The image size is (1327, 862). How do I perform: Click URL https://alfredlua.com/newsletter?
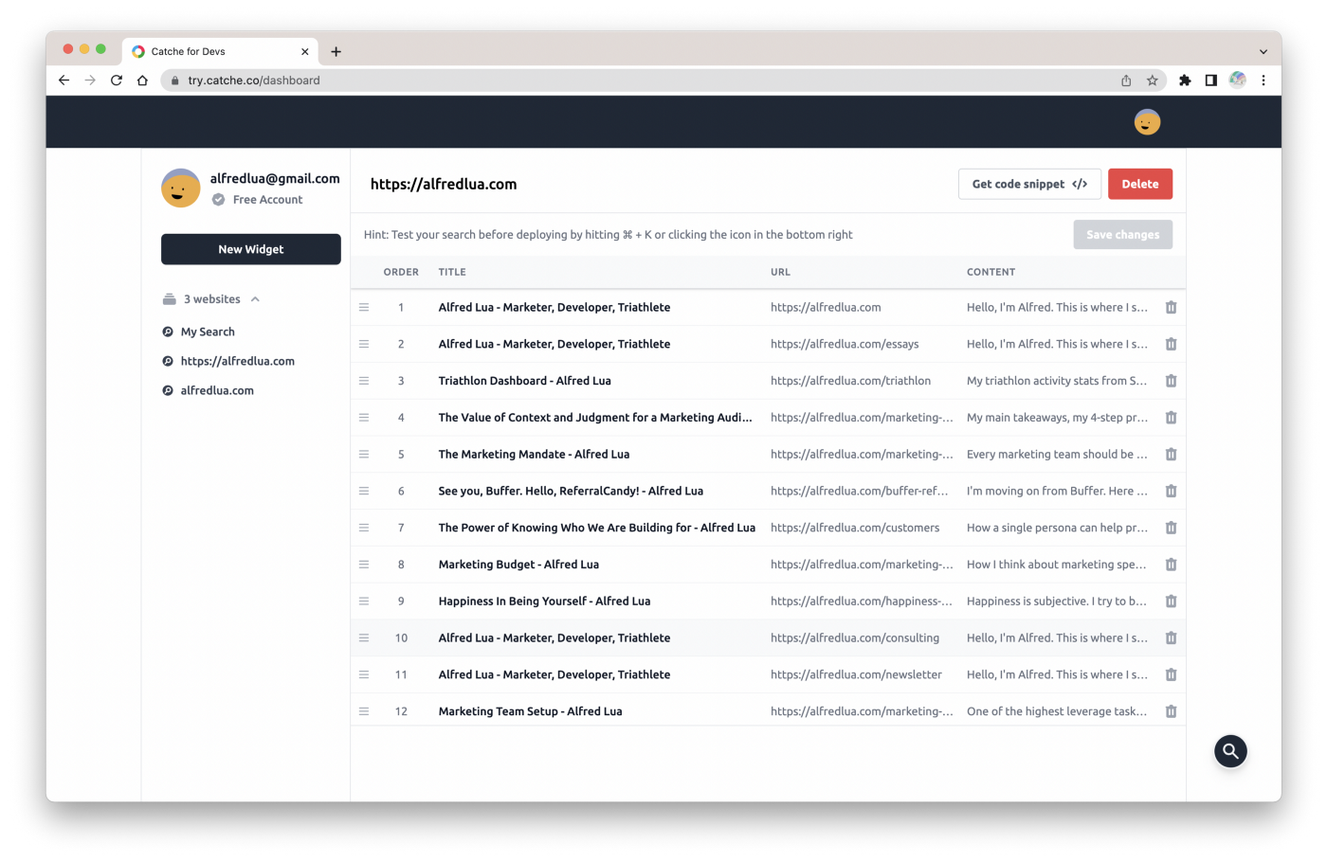pos(856,674)
